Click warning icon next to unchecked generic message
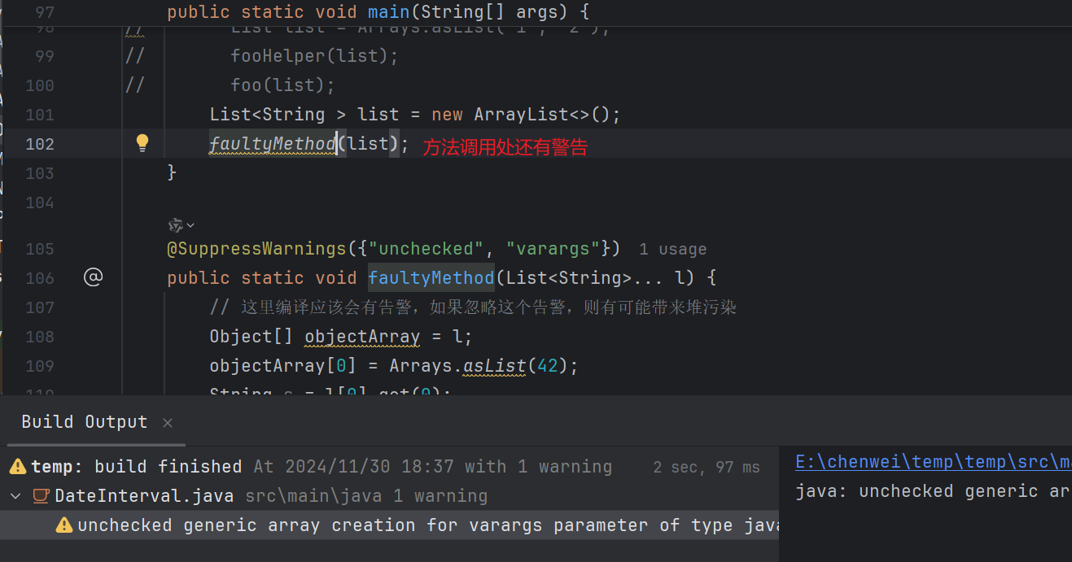 (64, 525)
